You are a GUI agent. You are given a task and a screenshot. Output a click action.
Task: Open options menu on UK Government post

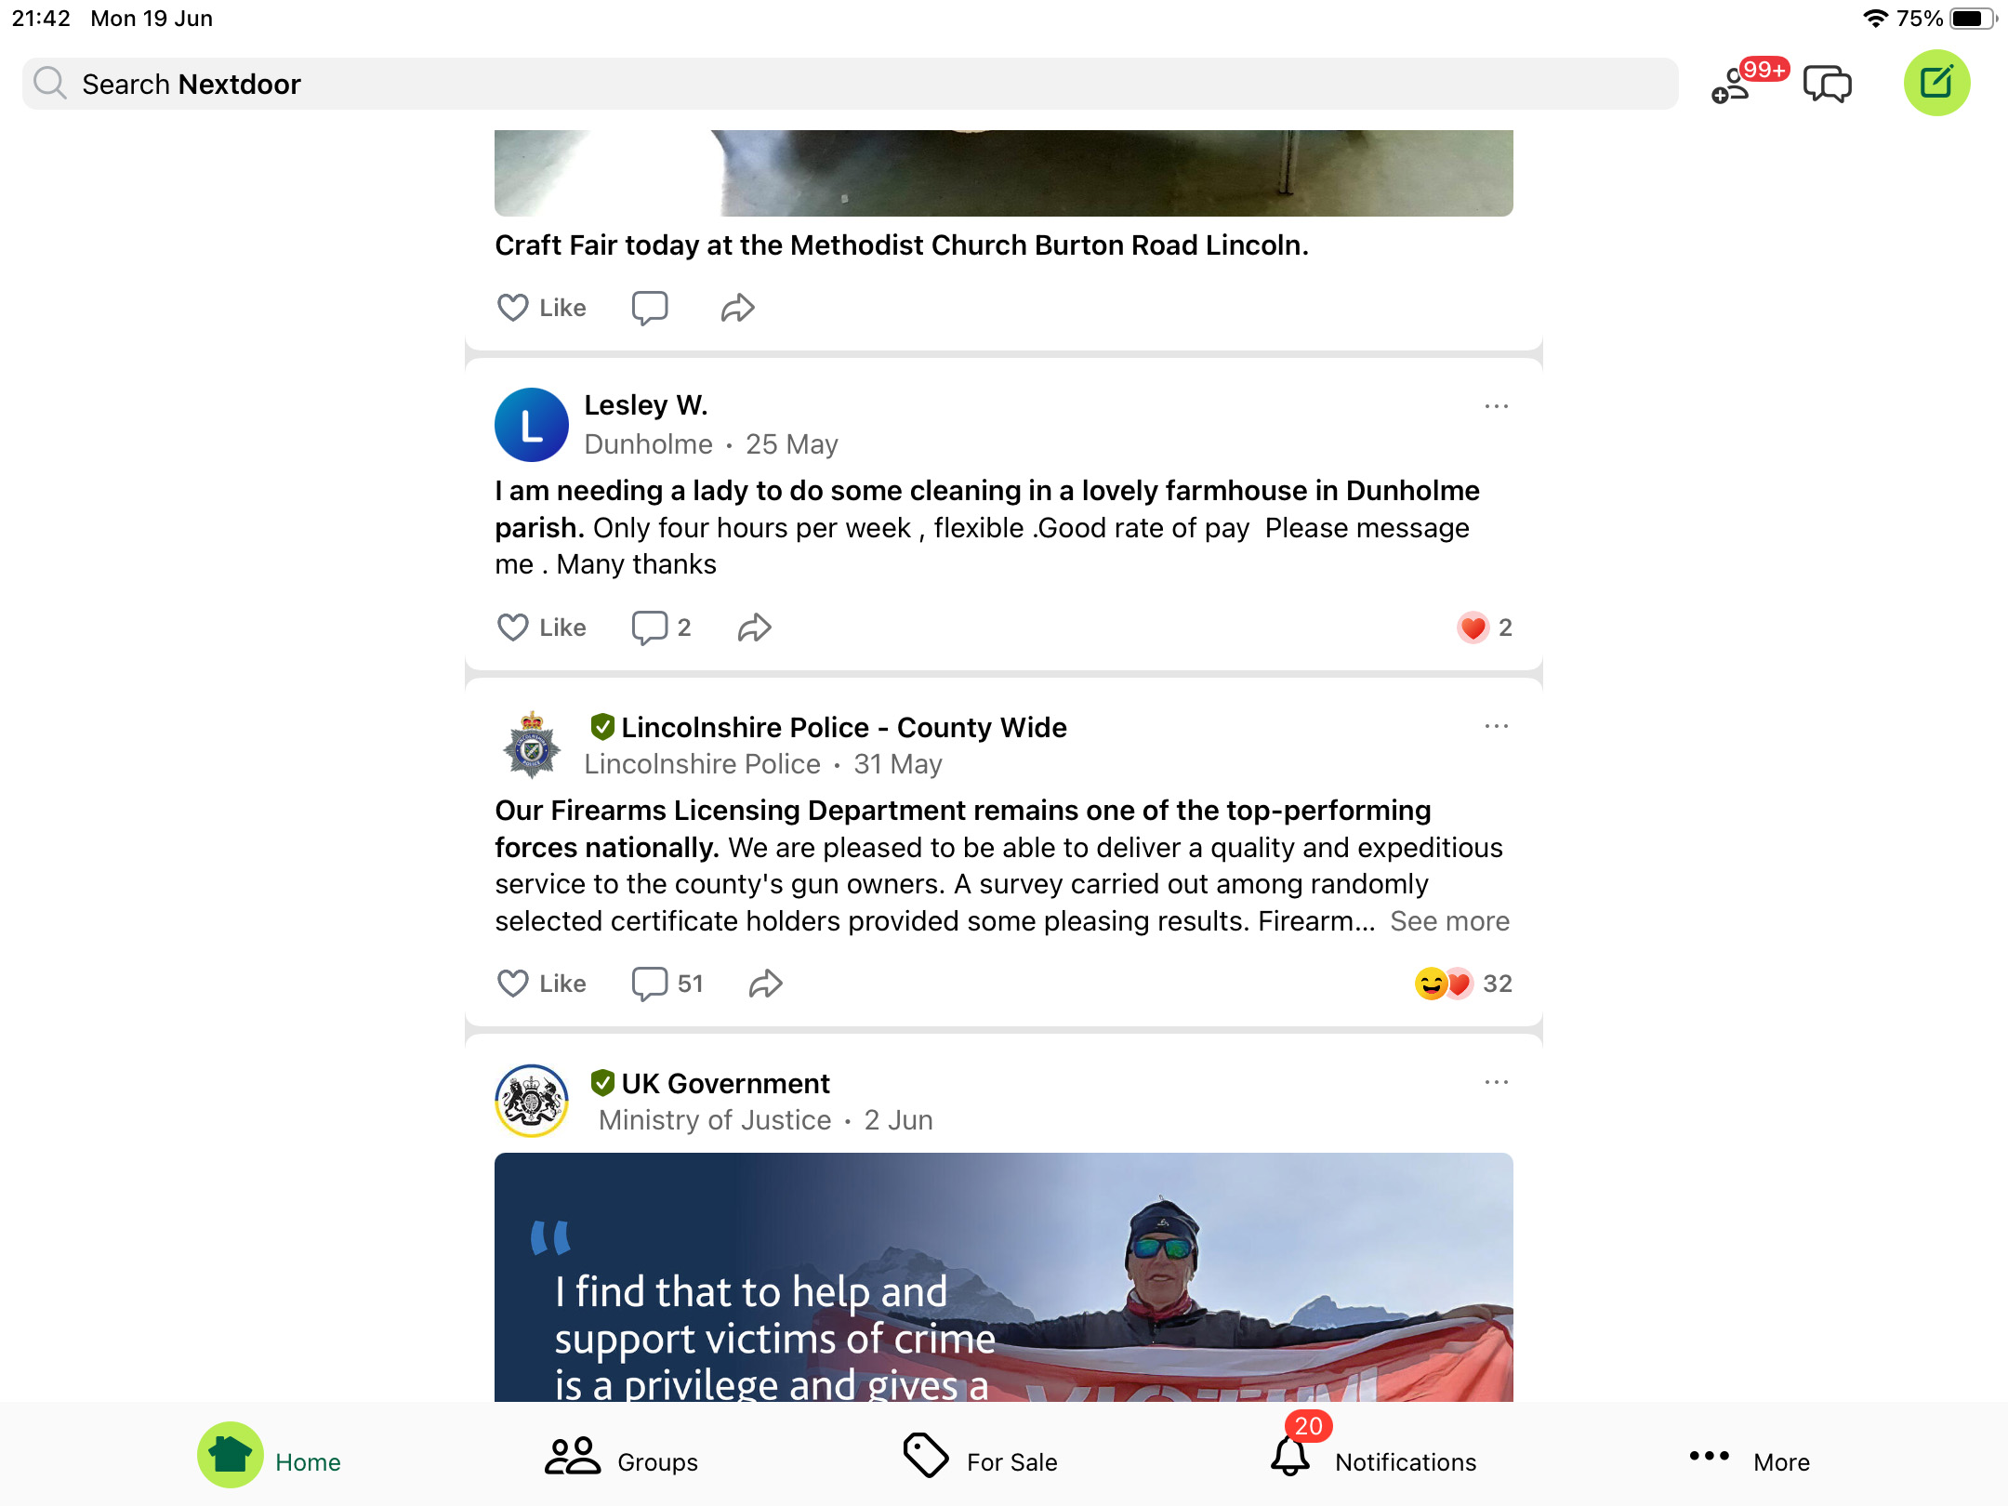point(1496,1082)
